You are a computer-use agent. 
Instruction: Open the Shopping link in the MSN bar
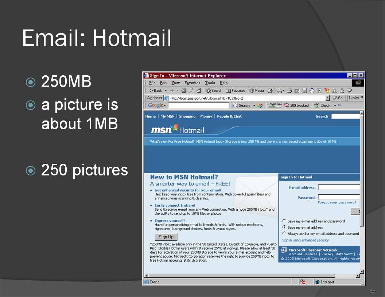pos(187,116)
